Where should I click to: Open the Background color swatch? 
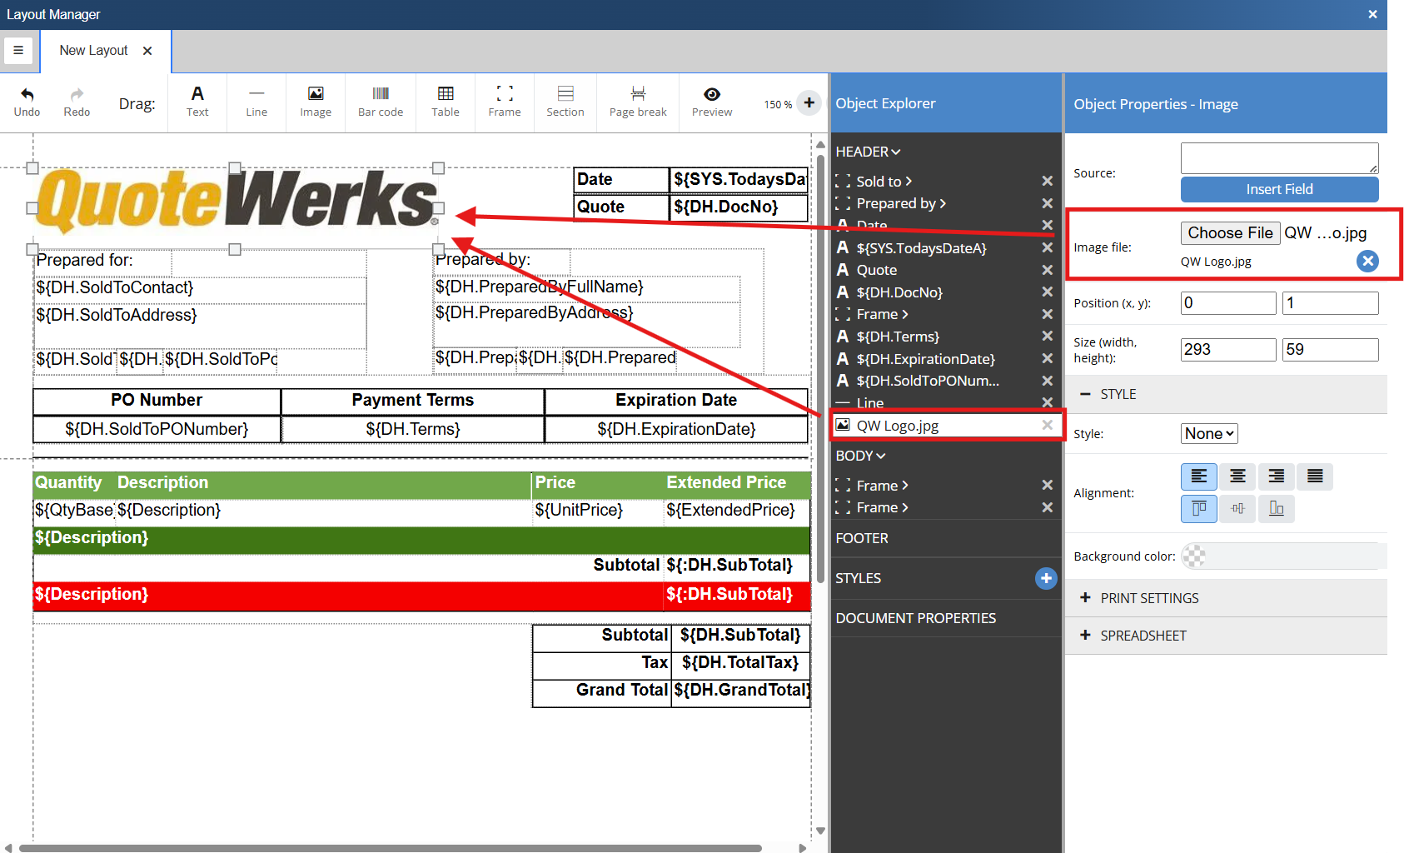tap(1194, 556)
